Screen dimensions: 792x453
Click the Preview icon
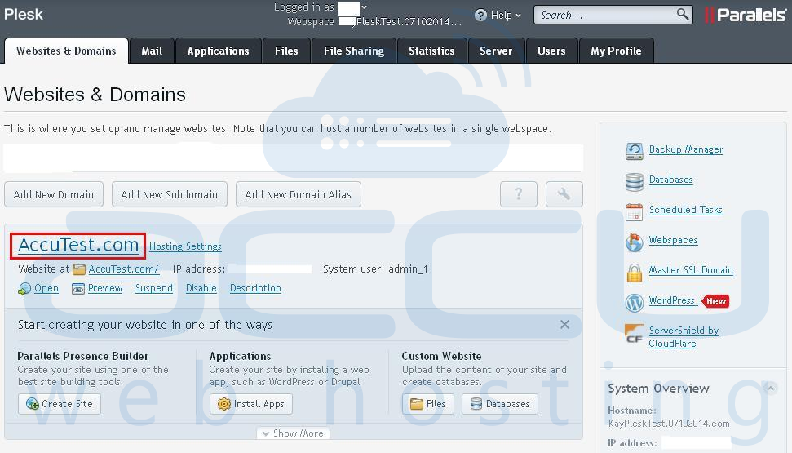77,289
